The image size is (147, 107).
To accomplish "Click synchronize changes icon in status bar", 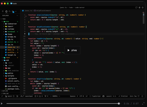I will tap(14, 96).
